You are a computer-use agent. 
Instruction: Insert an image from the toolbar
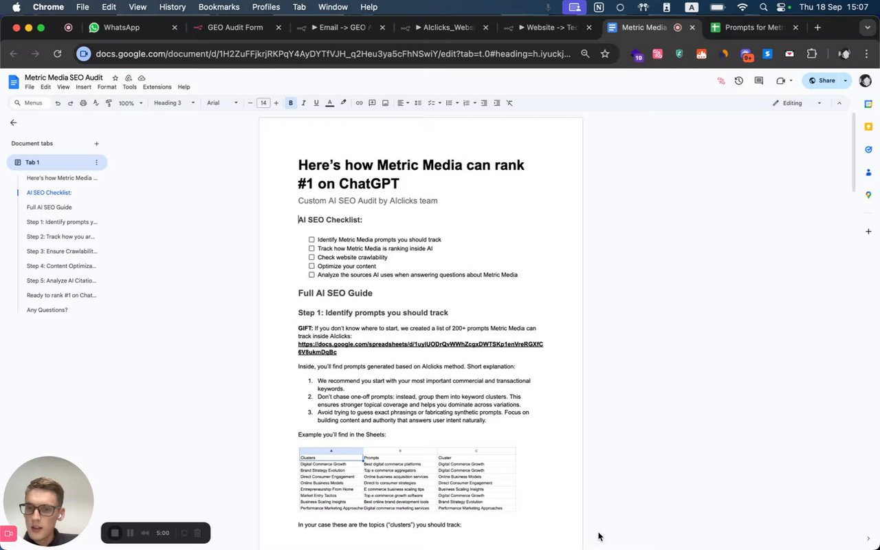pyautogui.click(x=385, y=103)
